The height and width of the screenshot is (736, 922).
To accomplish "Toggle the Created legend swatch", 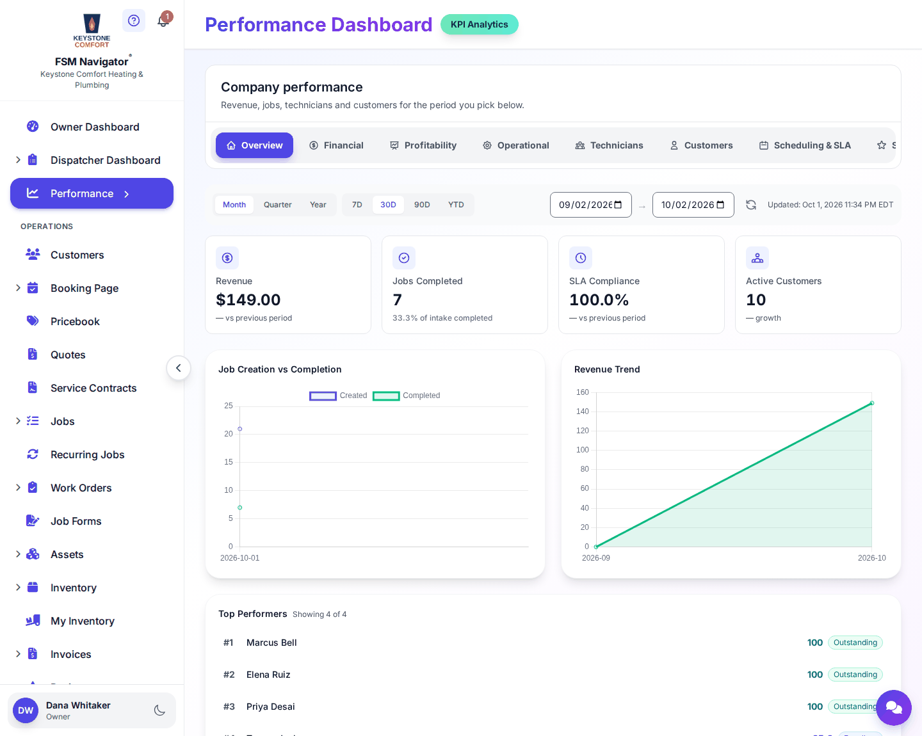I will (323, 396).
